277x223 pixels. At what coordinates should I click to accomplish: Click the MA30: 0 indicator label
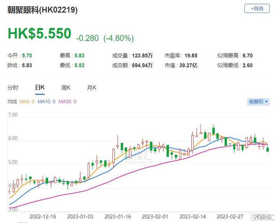(x=68, y=102)
